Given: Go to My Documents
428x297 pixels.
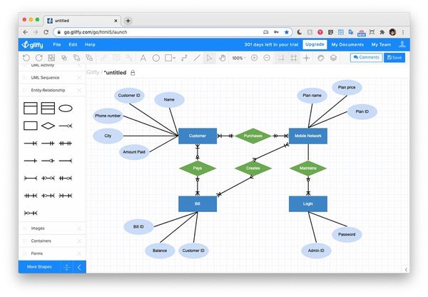Looking at the screenshot, I should coord(347,44).
